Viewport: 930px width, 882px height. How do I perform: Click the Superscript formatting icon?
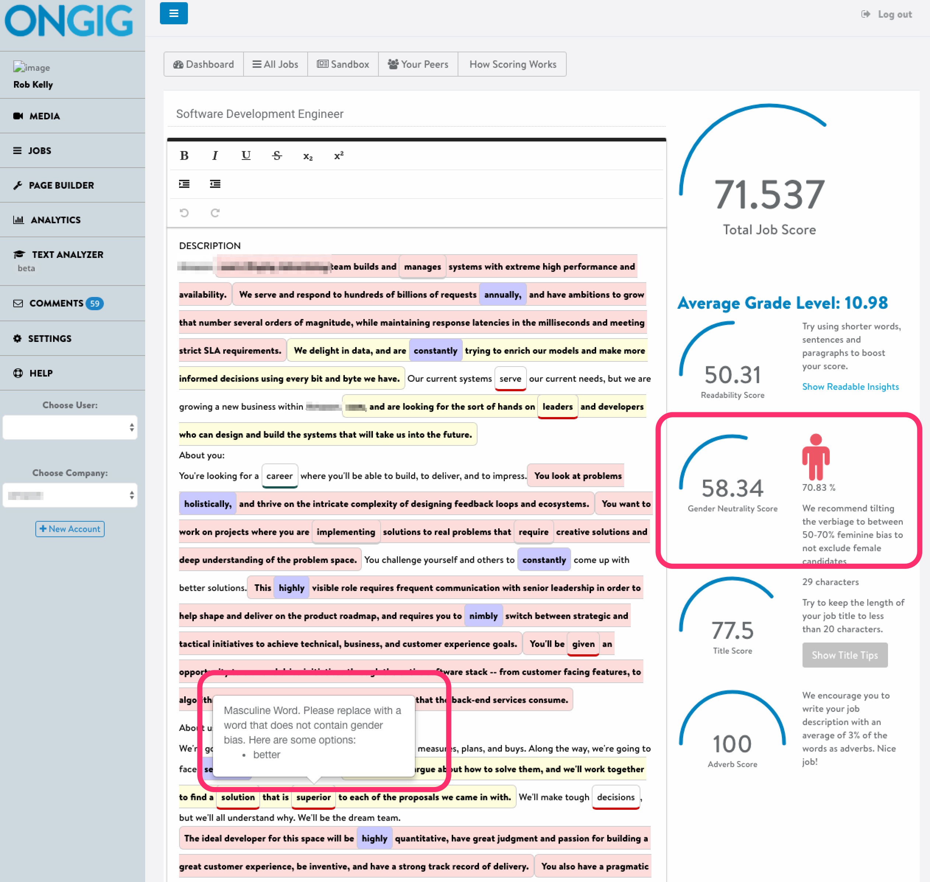pyautogui.click(x=339, y=156)
